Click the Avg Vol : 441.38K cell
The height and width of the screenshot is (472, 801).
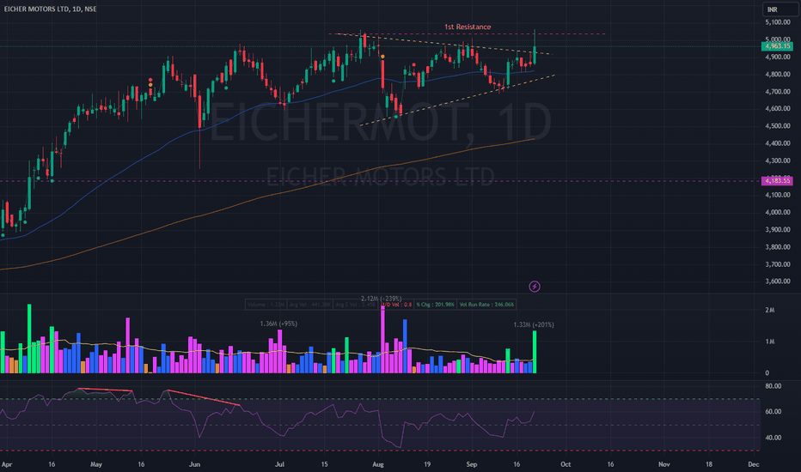309,305
